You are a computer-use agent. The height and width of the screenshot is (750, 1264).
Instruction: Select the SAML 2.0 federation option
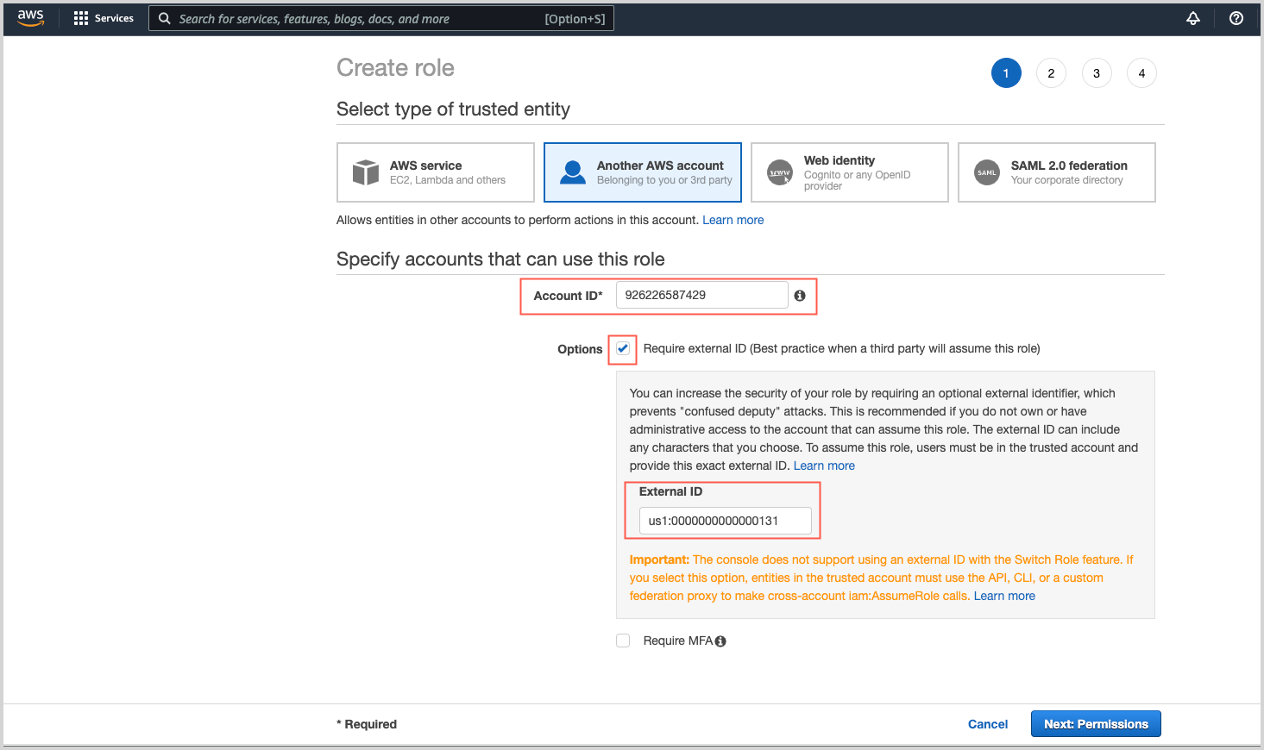pos(1056,172)
